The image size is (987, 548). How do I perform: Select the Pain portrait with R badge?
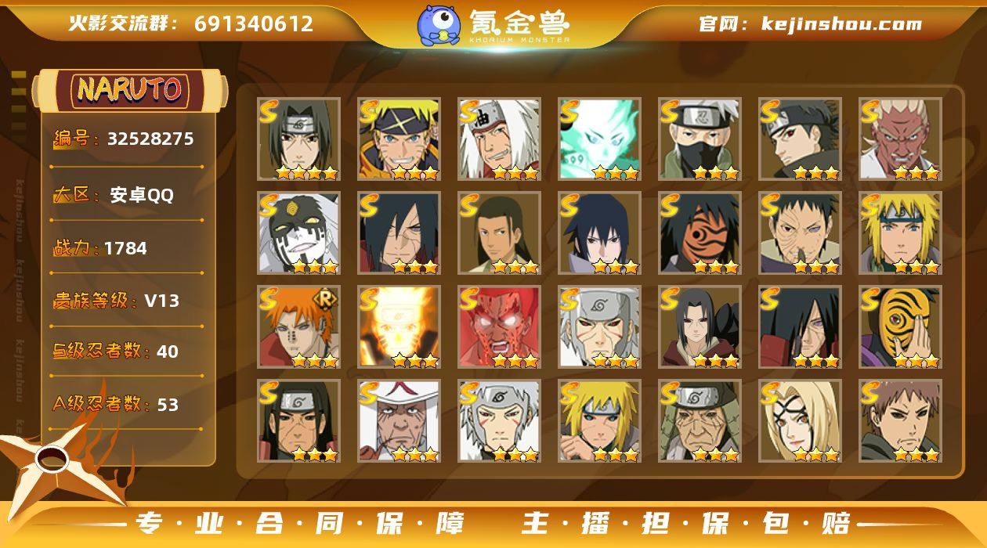pyautogui.click(x=299, y=327)
